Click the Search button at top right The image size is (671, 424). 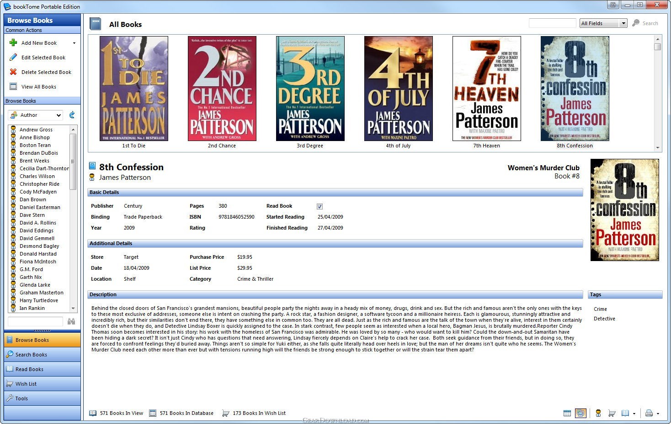coord(645,23)
